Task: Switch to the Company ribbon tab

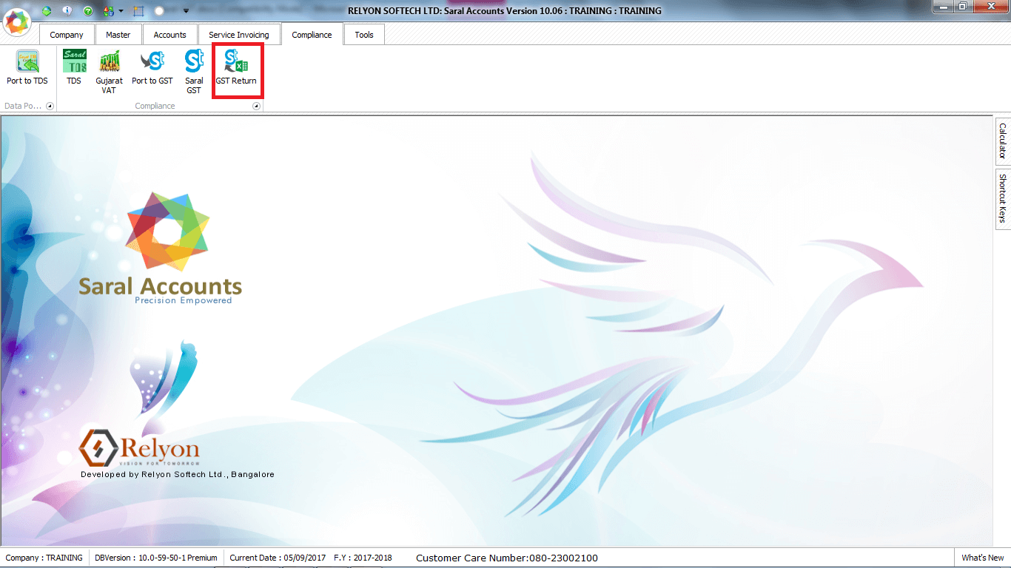Action: [67, 35]
